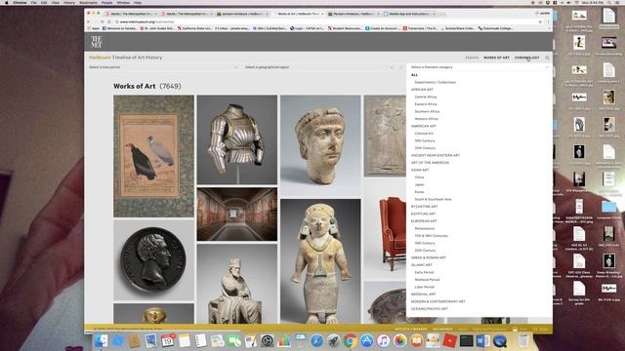Select GREEK & ROMAN ART
The image size is (625, 351).
coord(429,257)
